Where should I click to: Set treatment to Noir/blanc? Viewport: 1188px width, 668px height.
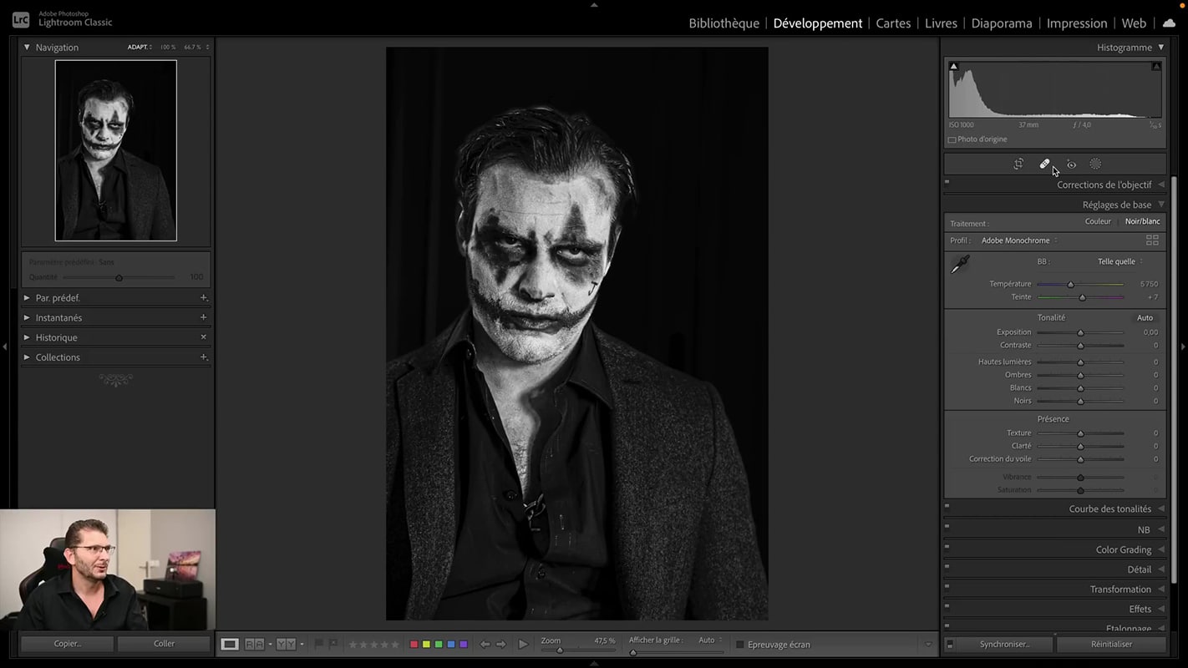(1142, 221)
